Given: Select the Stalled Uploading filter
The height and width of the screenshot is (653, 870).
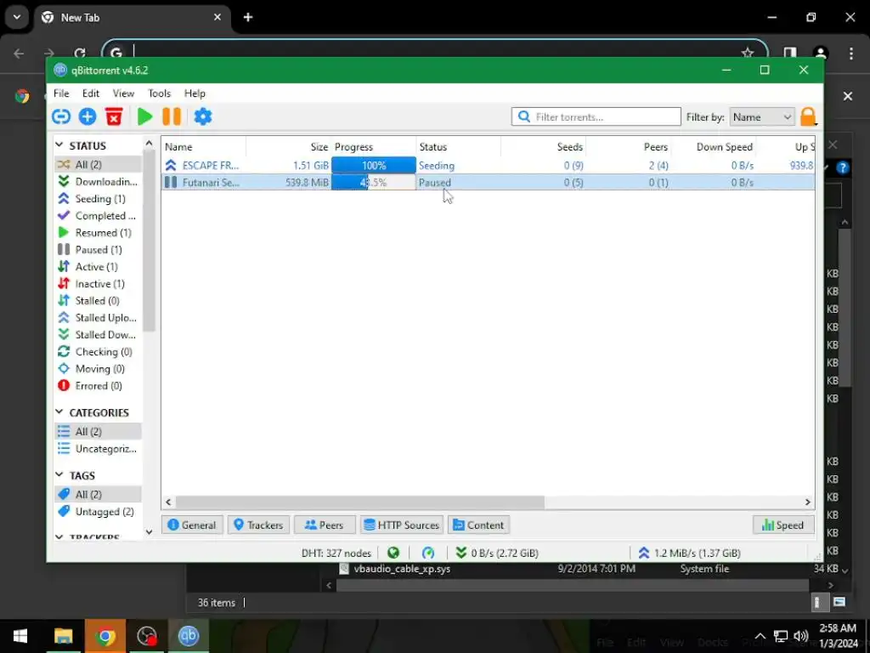Looking at the screenshot, I should pyautogui.click(x=99, y=318).
